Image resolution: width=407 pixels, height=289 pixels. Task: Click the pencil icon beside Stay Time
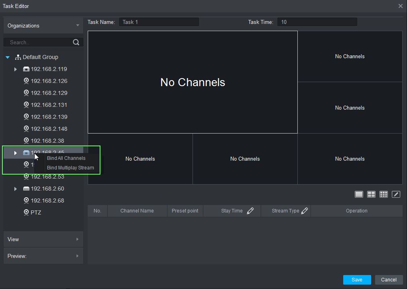click(250, 211)
